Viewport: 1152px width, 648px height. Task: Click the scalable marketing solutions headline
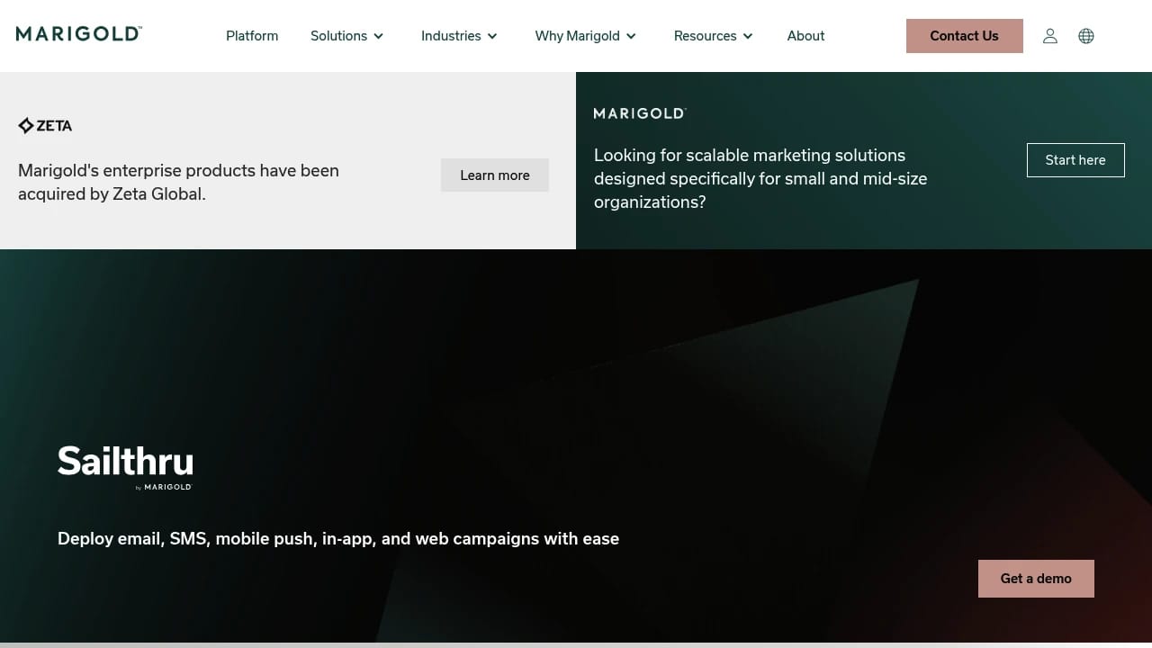760,178
